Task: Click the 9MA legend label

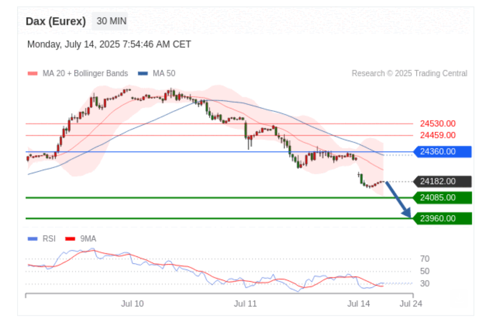Action: tap(88, 239)
